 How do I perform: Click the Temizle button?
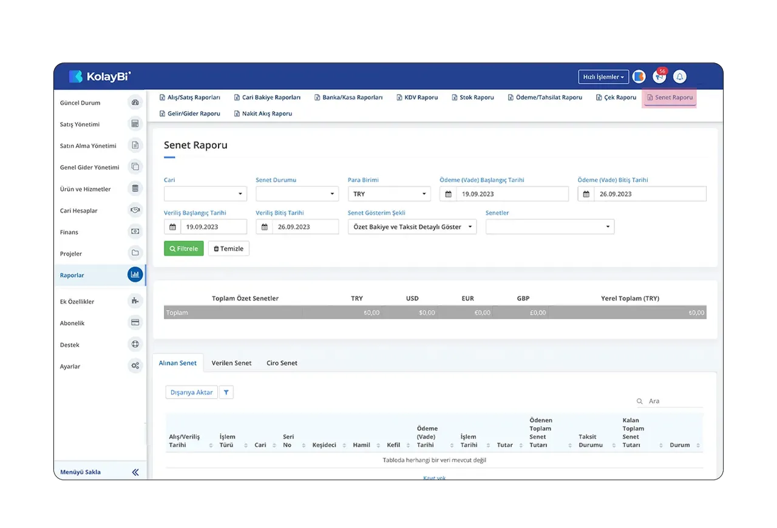[x=229, y=248]
